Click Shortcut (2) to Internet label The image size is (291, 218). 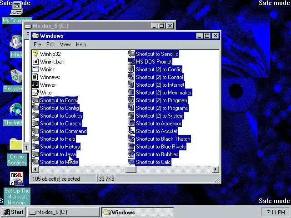(x=160, y=85)
